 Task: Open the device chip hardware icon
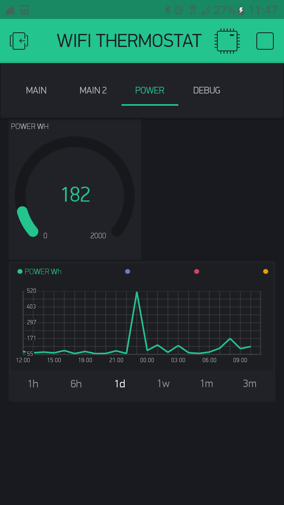point(227,41)
